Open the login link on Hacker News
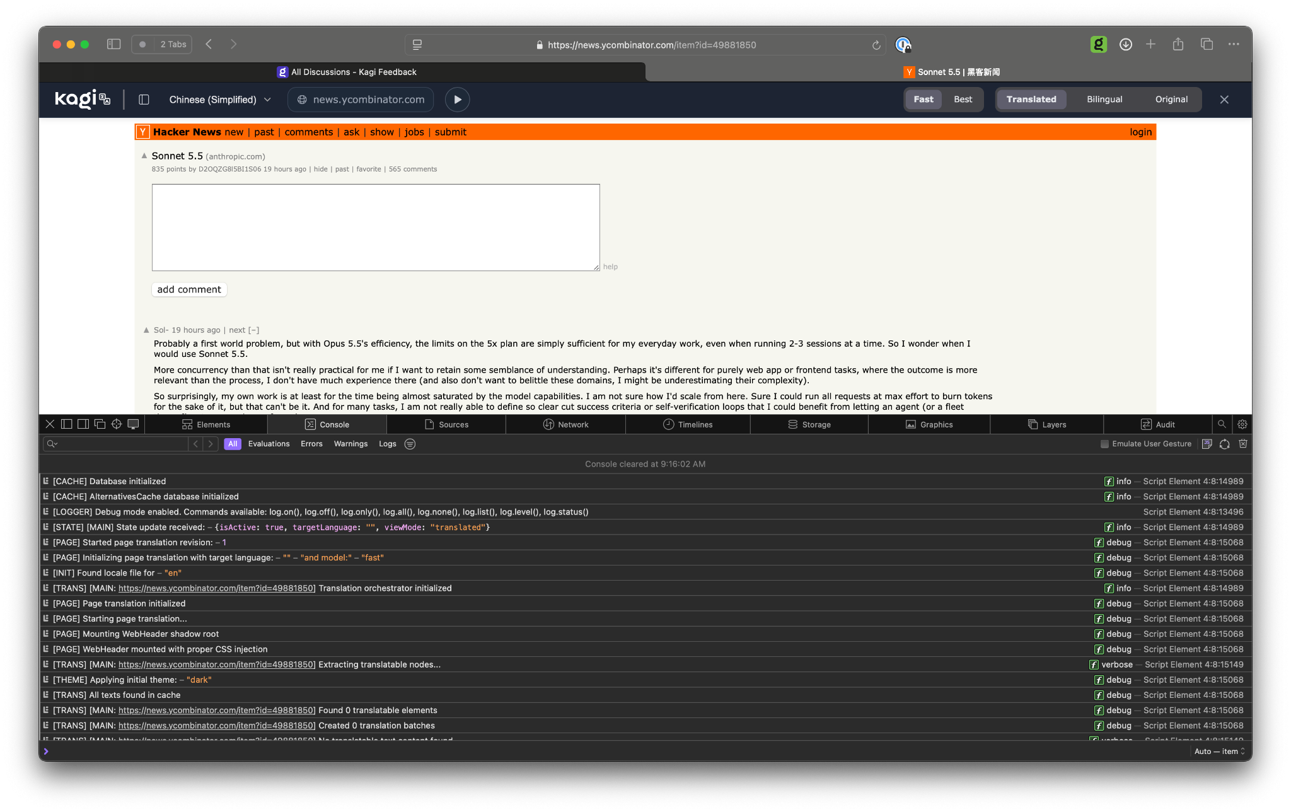Viewport: 1291px width, 812px height. [1140, 132]
